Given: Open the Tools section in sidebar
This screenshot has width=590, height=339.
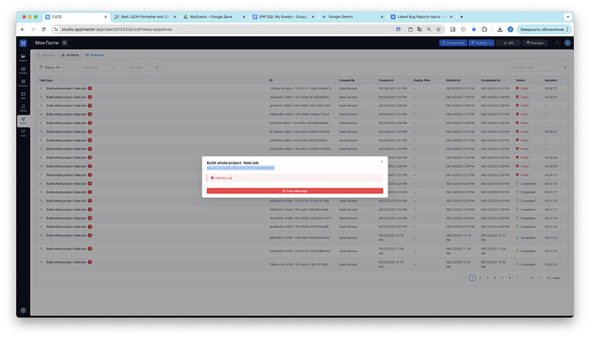Looking at the screenshot, I should click(23, 133).
